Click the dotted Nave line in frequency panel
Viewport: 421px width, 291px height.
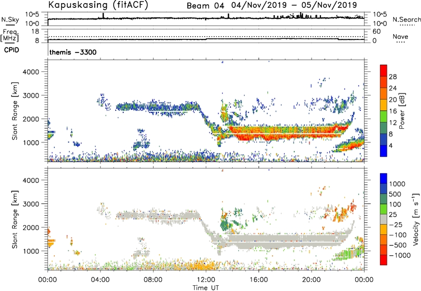pyautogui.click(x=206, y=37)
